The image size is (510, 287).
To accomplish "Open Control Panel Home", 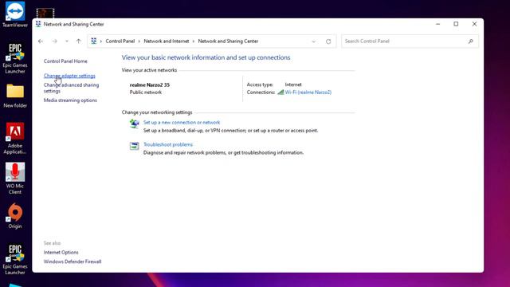I will click(65, 61).
